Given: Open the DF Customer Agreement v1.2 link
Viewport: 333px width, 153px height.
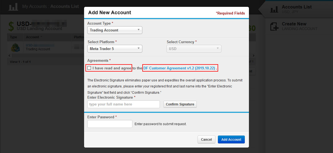Looking at the screenshot, I should click(x=179, y=68).
